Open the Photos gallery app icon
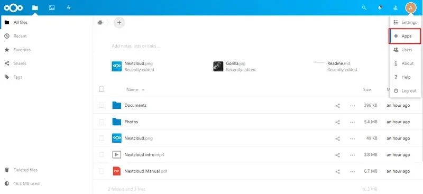 click(x=52, y=8)
